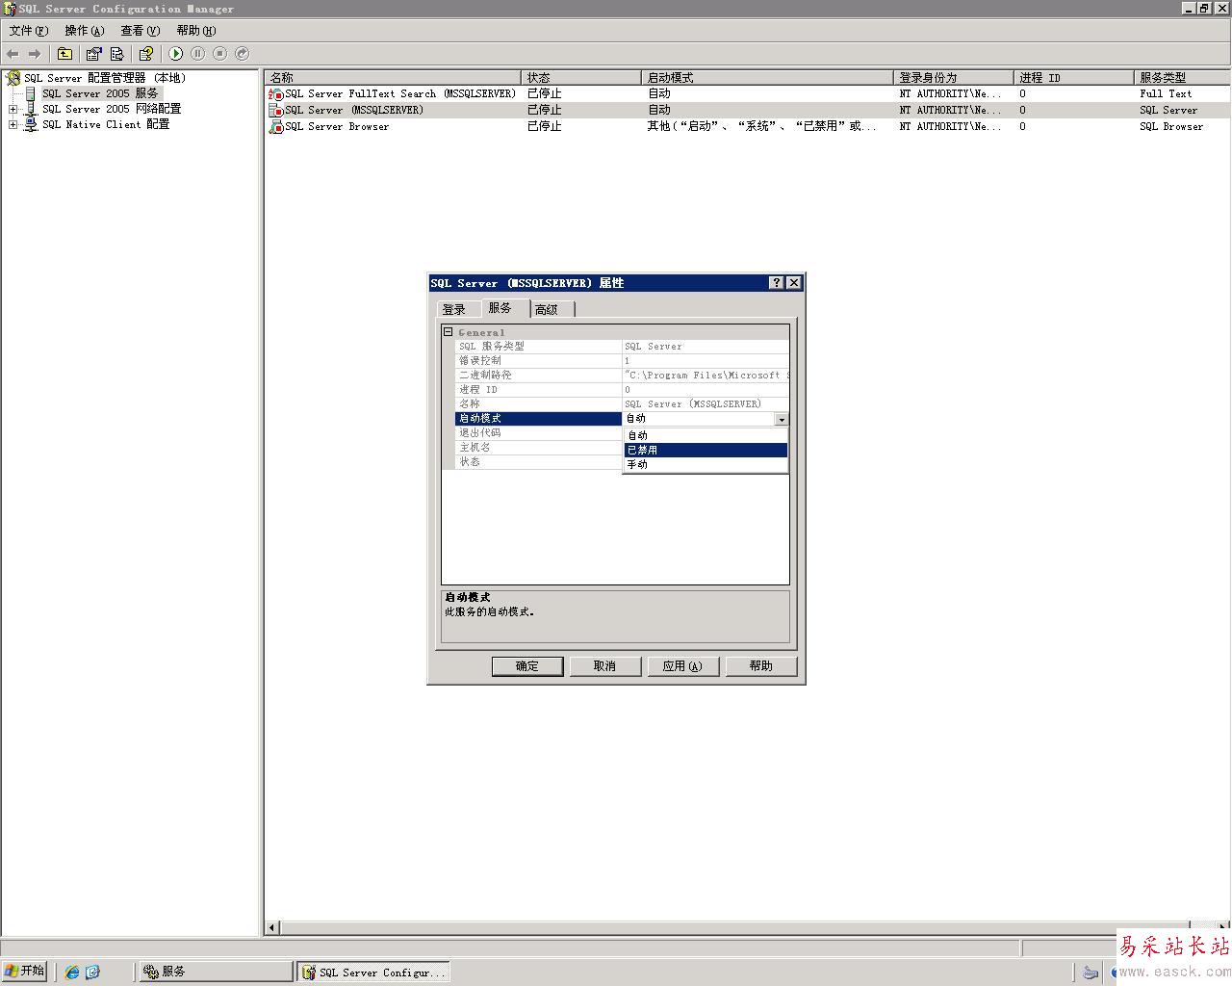Expand the SQL Native Client 配置 node
1232x986 pixels.
(13, 124)
